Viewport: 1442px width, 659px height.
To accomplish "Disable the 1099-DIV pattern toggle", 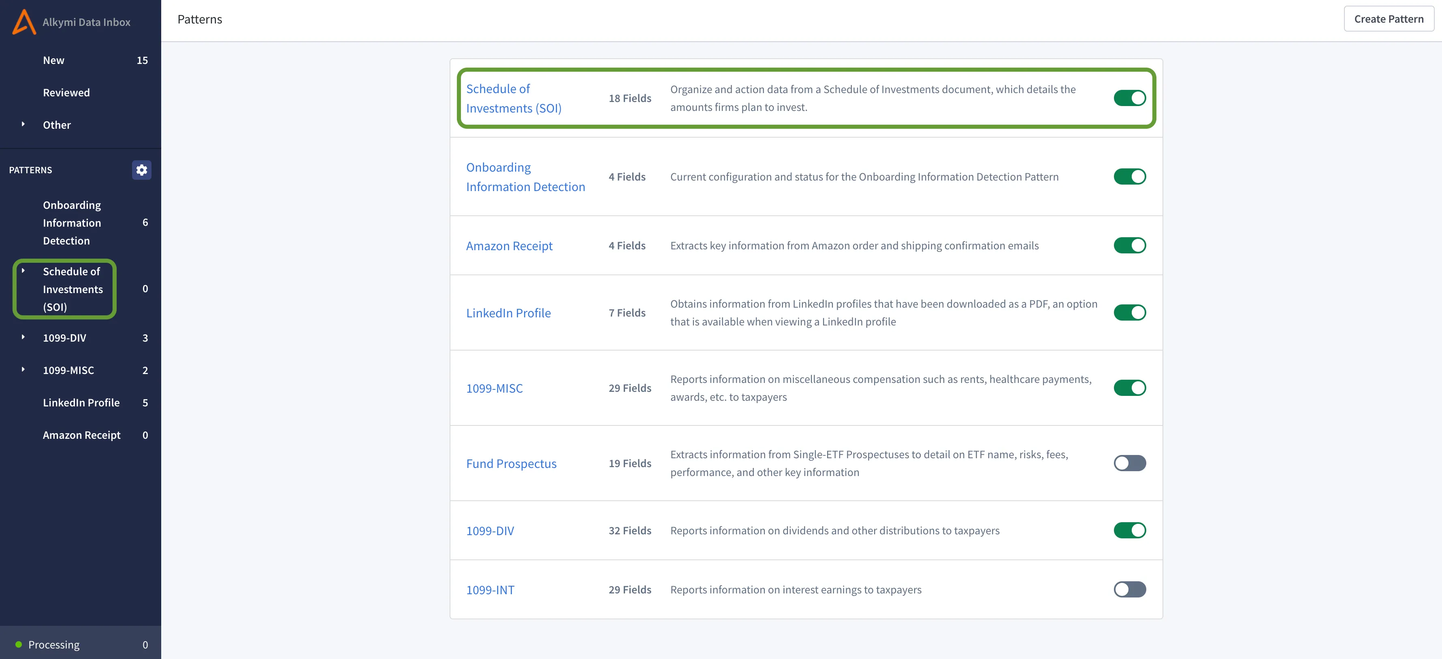I will pos(1130,530).
